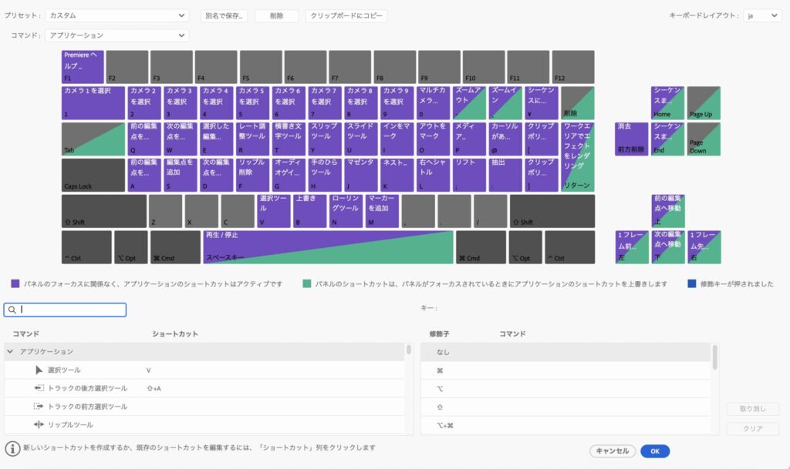This screenshot has width=790, height=469.
Task: Collapse the アプリケーション group chevron
Action: [x=10, y=351]
